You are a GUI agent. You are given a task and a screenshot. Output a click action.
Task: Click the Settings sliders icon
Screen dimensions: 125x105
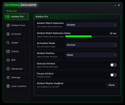pyautogui.click(x=8, y=78)
